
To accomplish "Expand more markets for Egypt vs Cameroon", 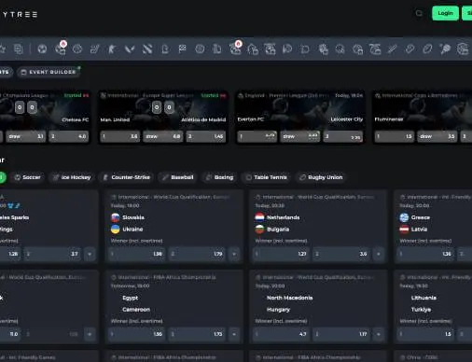I will (234, 334).
